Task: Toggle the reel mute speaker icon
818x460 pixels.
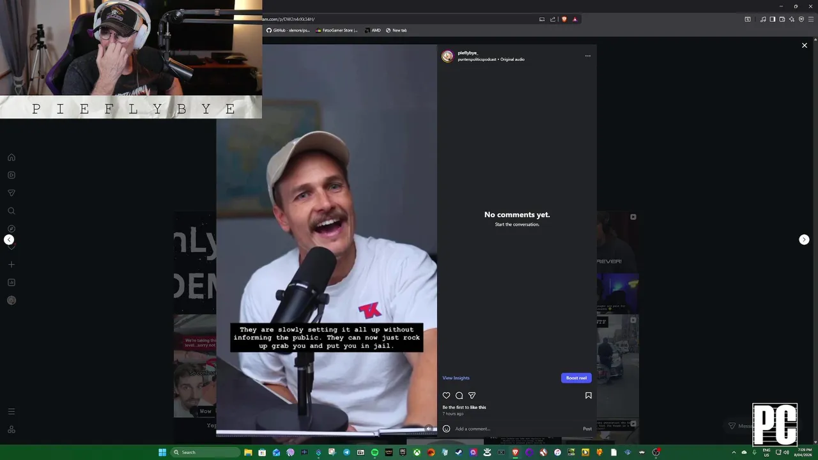Action: pos(429,429)
